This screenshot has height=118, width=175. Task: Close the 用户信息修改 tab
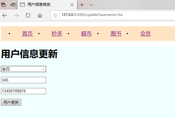coord(72,5)
